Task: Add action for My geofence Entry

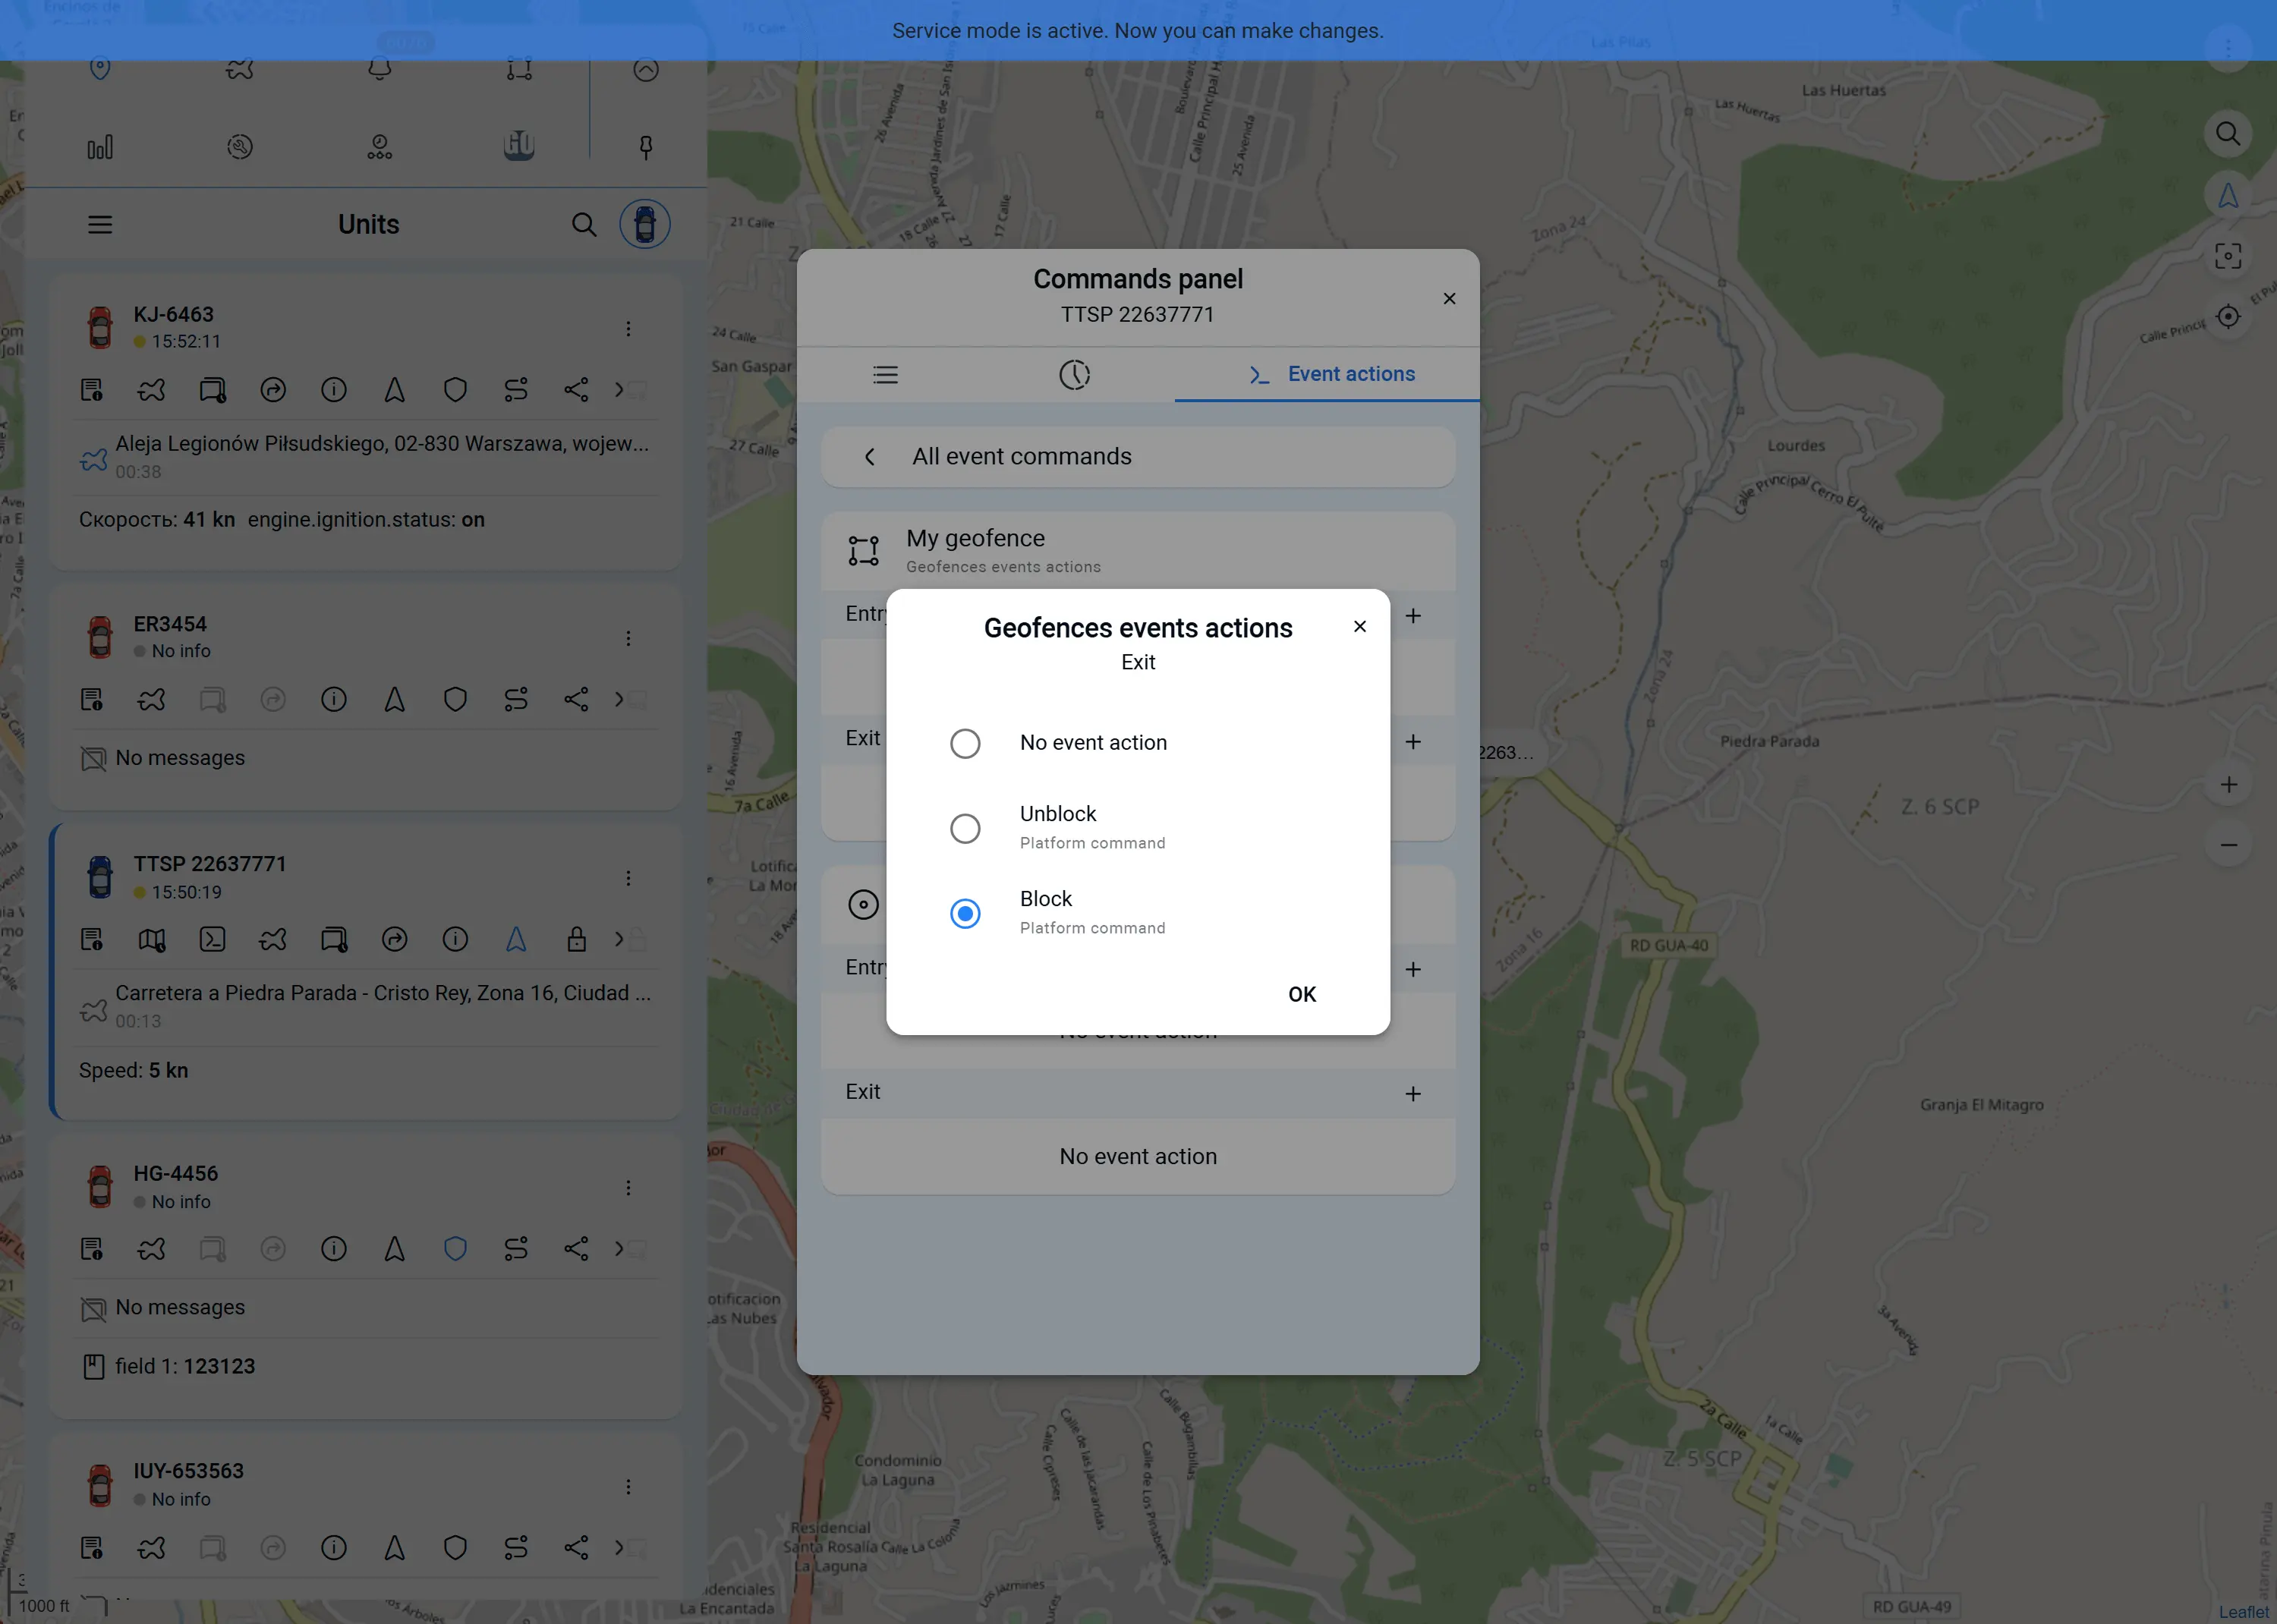Action: (1412, 616)
